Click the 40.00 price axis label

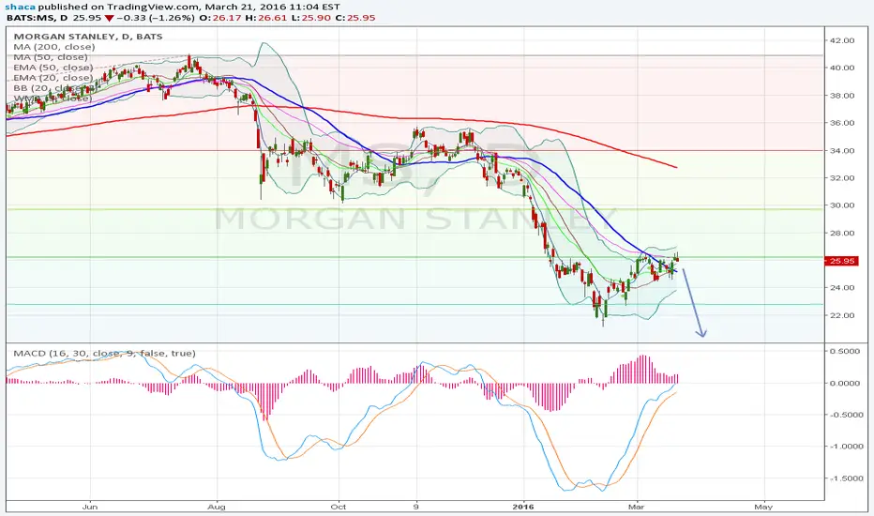(842, 68)
